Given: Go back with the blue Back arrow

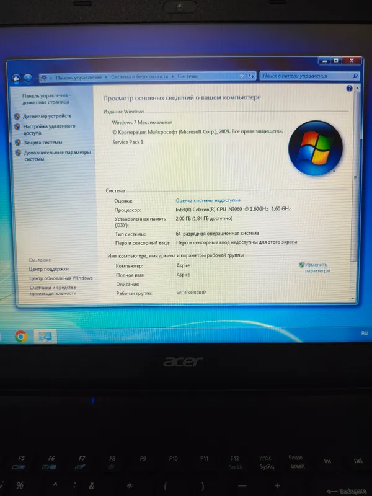Looking at the screenshot, I should [x=16, y=78].
